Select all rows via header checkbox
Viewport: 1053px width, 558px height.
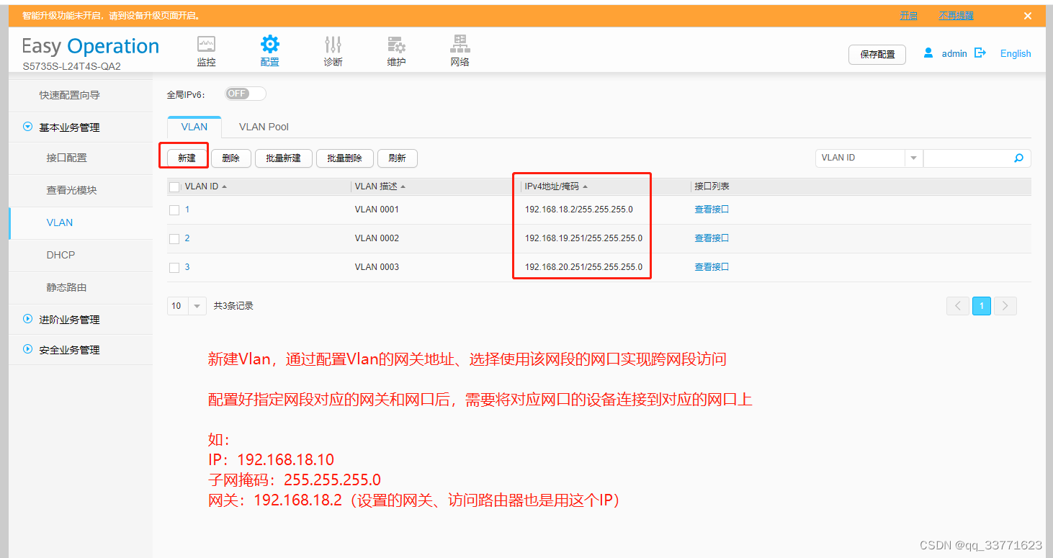tap(174, 187)
